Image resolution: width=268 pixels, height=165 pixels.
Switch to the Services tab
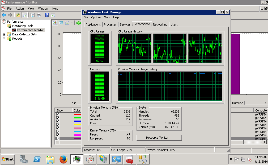pyautogui.click(x=125, y=24)
